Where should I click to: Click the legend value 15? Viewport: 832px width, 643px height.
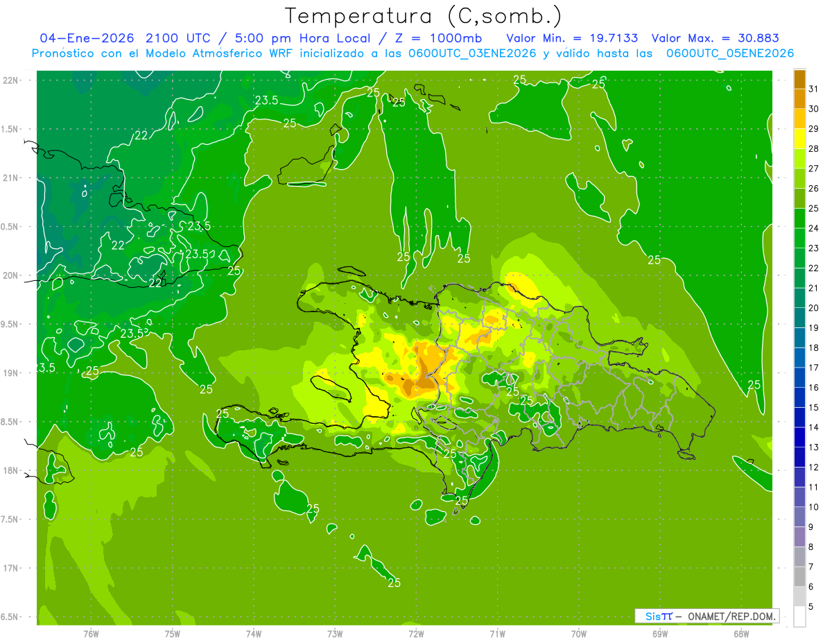coord(814,408)
